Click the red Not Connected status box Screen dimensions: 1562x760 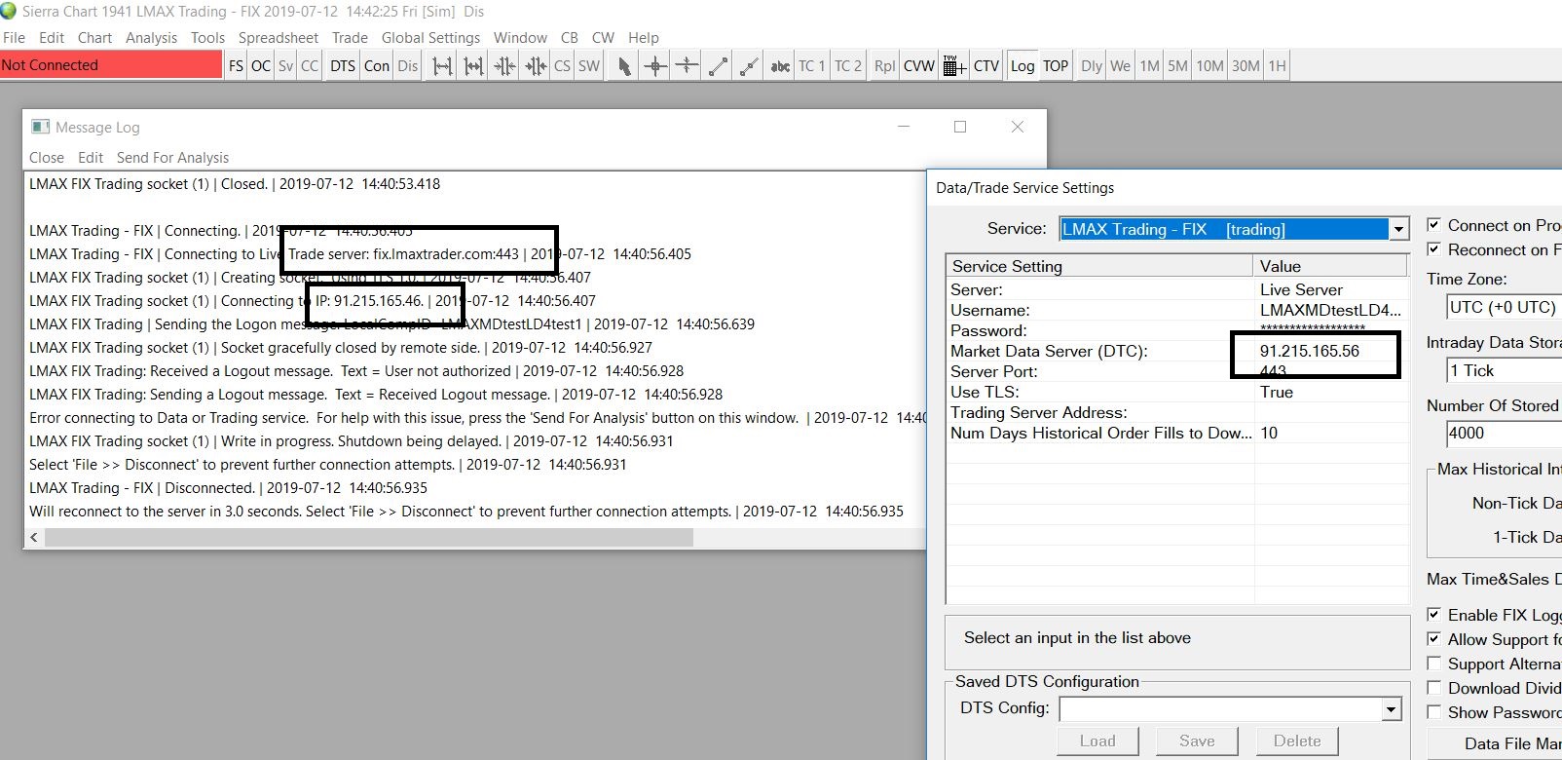click(111, 65)
